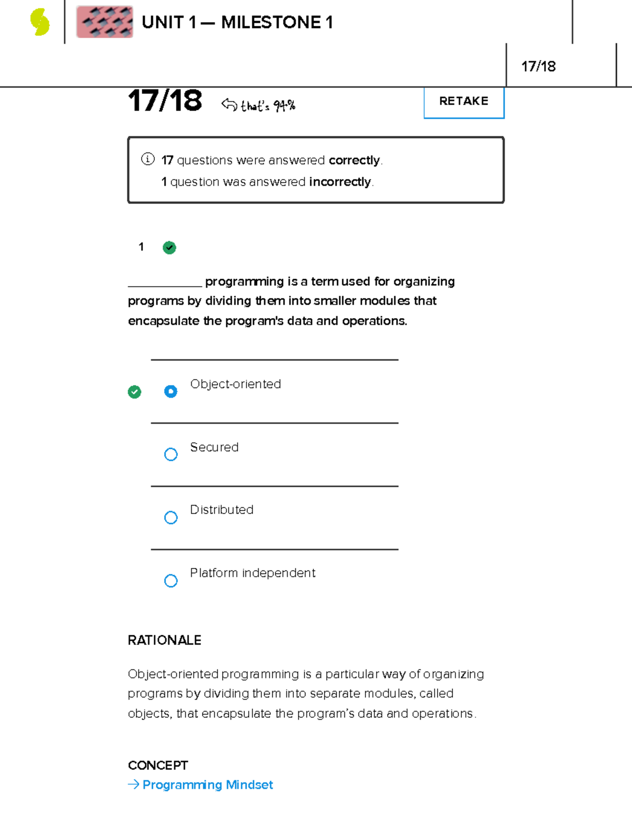Click the green Sophia logo icon

(40, 23)
